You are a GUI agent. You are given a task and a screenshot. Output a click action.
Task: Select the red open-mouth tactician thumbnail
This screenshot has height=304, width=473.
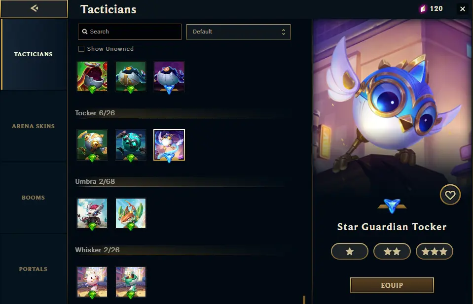(92, 76)
